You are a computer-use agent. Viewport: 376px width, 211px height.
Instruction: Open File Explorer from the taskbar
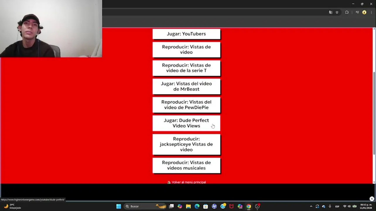(188, 206)
